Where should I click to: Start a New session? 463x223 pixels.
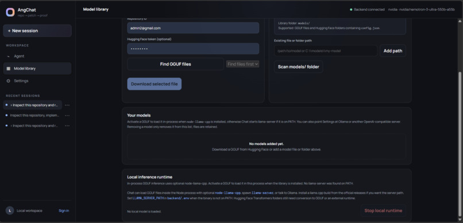37,30
